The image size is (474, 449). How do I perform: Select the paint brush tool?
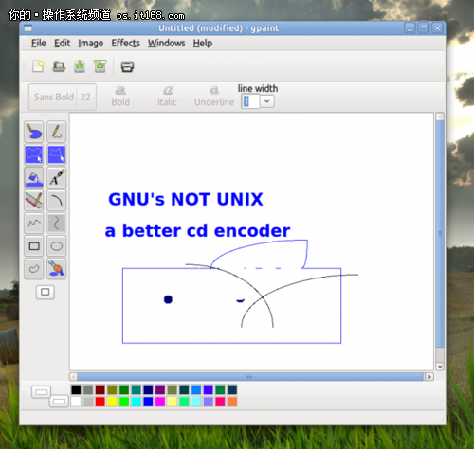click(34, 132)
